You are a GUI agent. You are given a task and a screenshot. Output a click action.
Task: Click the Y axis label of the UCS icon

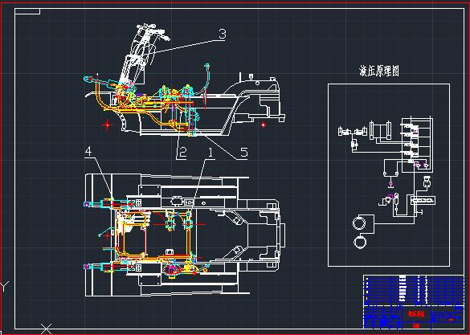point(4,287)
